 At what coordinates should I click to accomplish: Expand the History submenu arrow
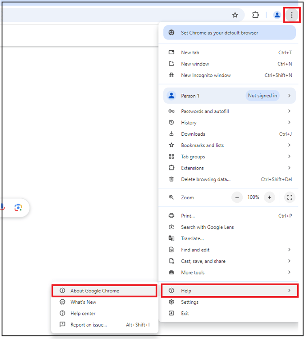289,122
